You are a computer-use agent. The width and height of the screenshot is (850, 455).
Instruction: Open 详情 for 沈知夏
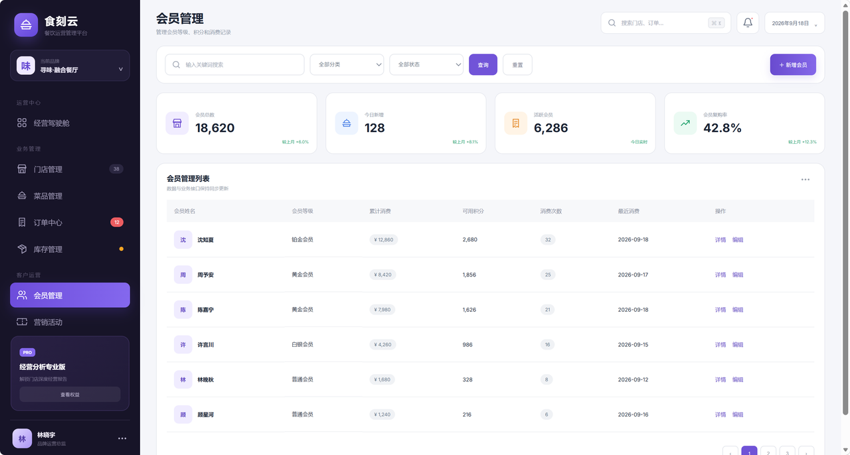click(x=721, y=239)
